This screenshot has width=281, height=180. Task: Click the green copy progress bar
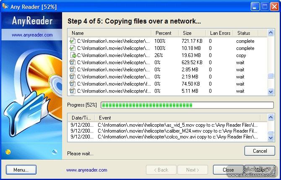pos(187,105)
